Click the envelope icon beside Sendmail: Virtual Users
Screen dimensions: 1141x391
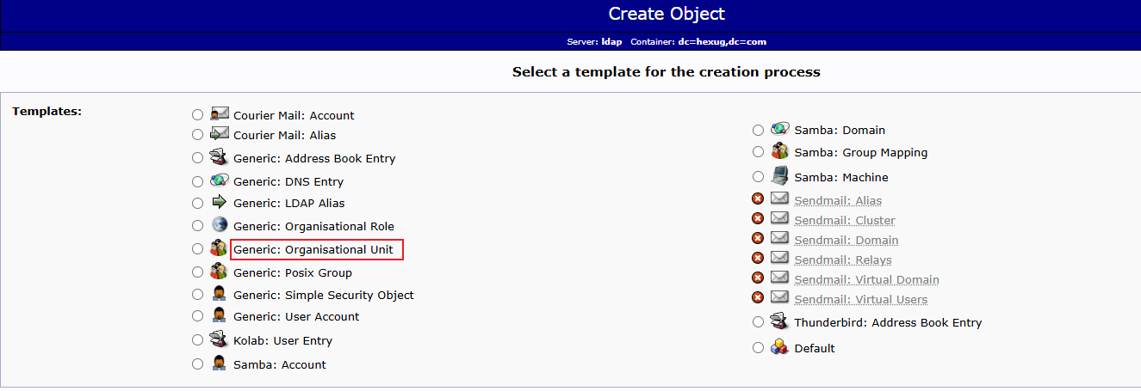779,297
